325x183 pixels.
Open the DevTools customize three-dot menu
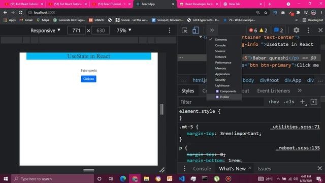pyautogui.click(x=308, y=30)
